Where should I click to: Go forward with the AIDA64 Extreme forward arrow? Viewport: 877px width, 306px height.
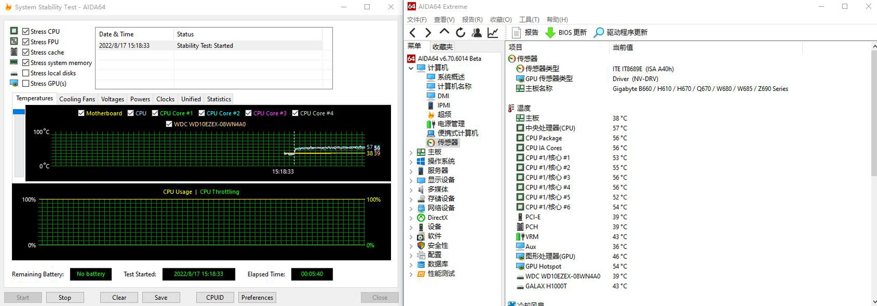tap(428, 32)
